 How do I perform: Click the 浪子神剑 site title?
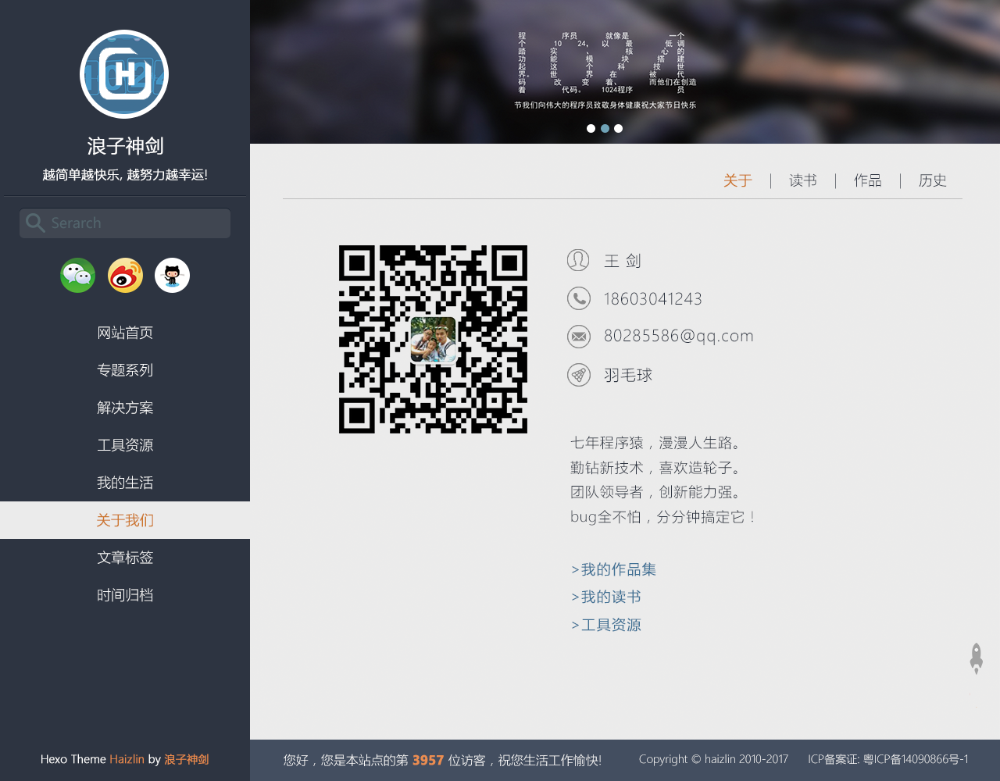click(125, 146)
